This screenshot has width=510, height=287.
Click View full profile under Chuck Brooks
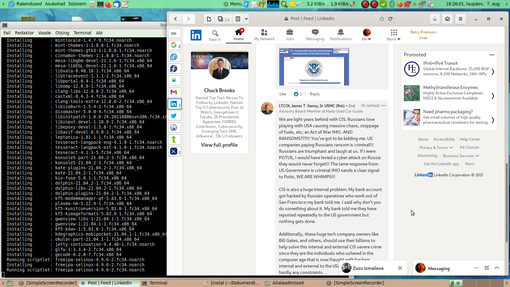[x=219, y=145]
